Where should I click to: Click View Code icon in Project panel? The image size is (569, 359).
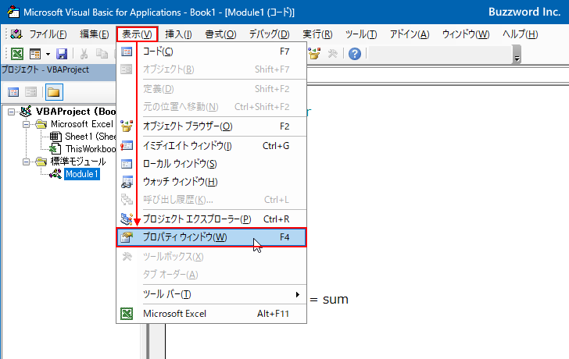13,92
